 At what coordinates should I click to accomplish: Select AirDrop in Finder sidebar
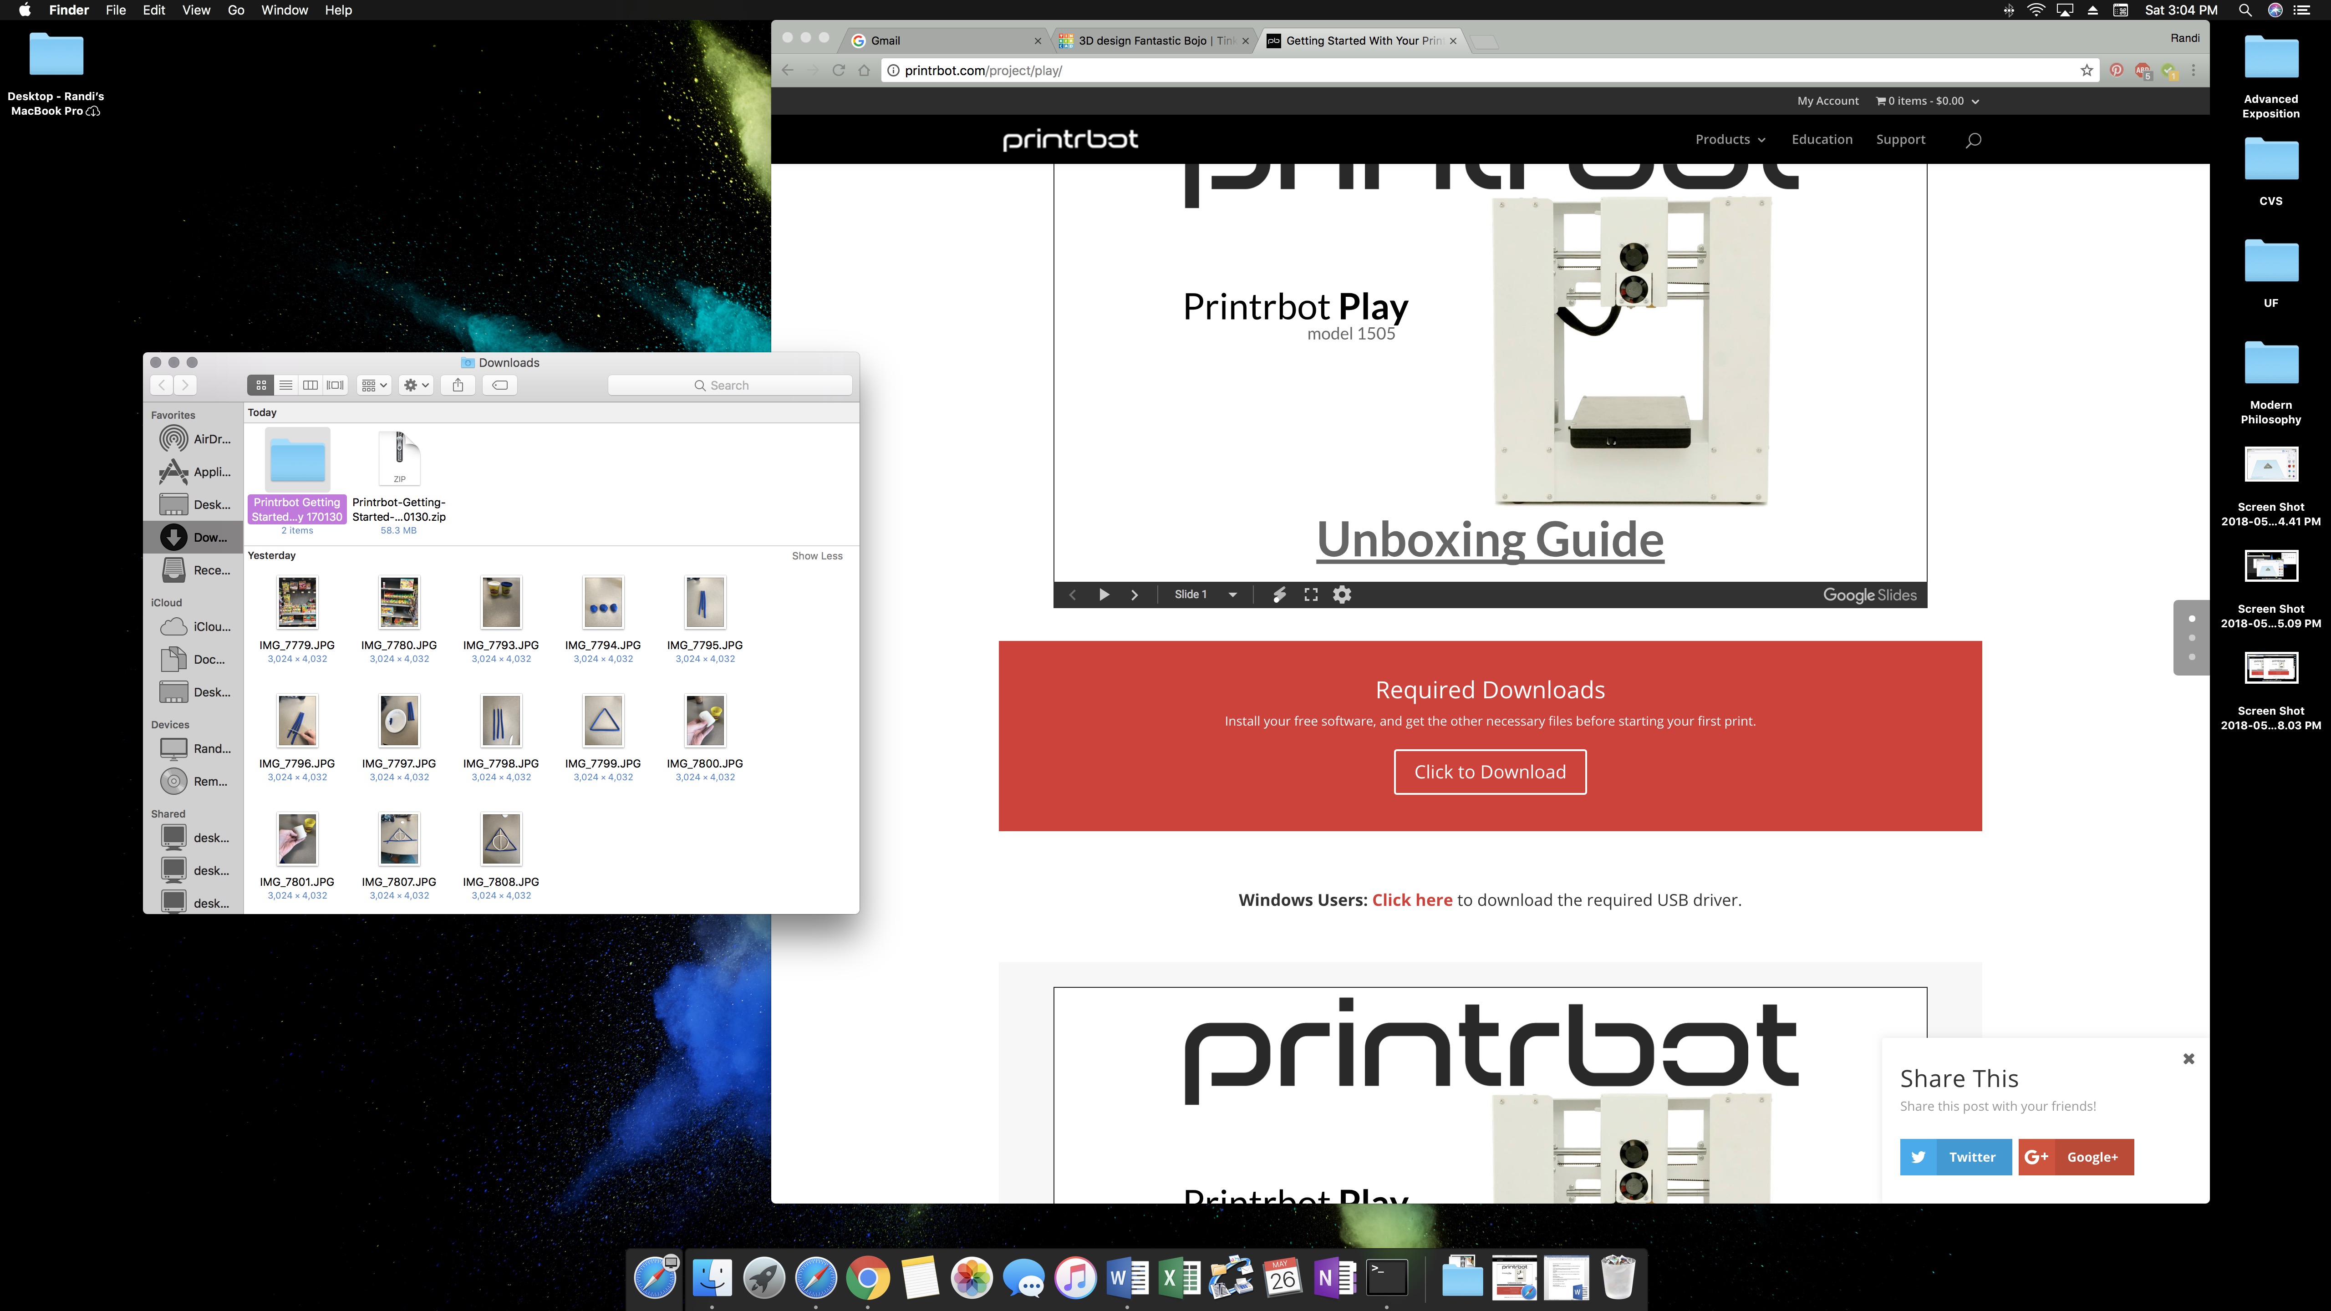pyautogui.click(x=194, y=439)
